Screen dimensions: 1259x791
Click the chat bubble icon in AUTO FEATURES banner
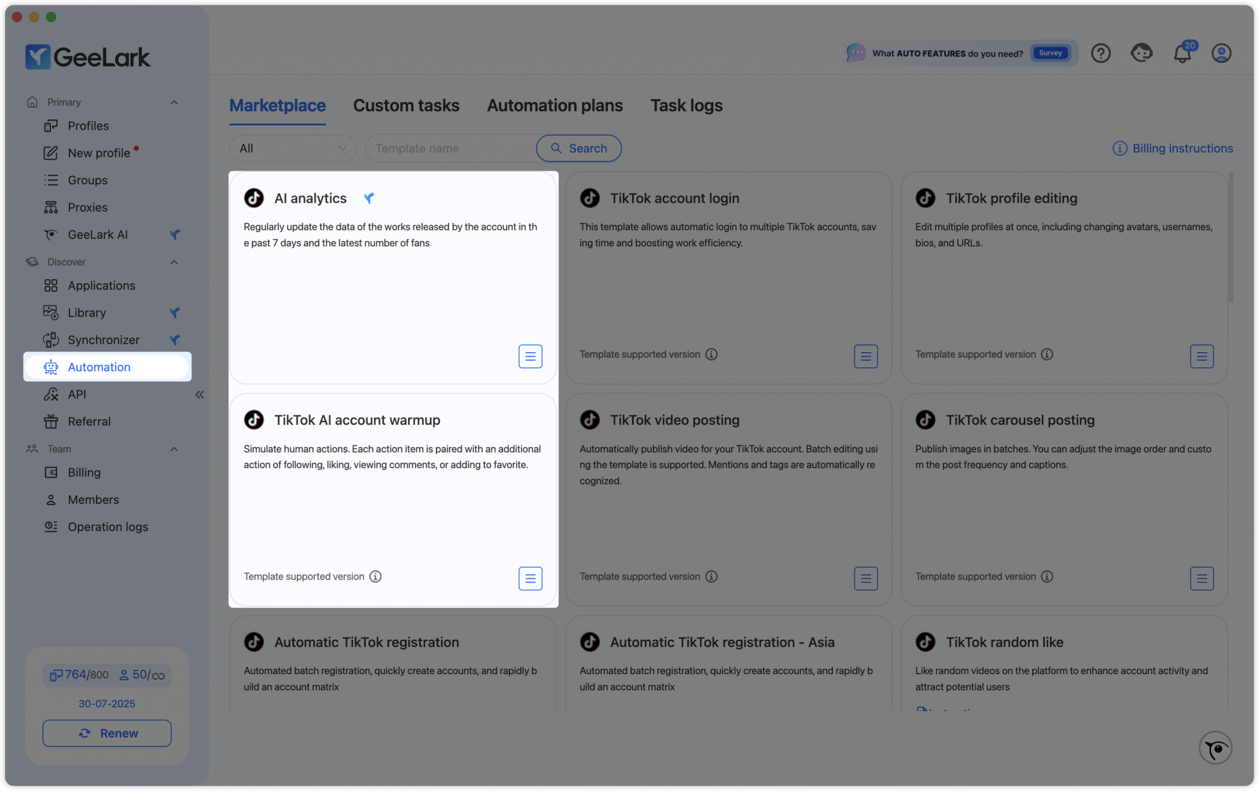point(855,53)
